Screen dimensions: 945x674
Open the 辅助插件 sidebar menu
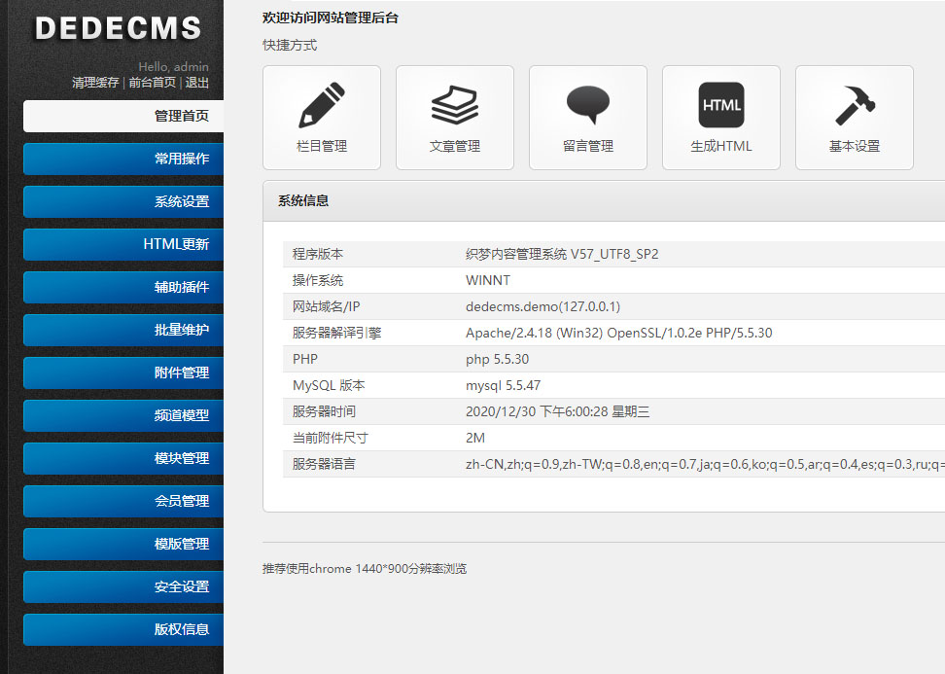pyautogui.click(x=123, y=287)
